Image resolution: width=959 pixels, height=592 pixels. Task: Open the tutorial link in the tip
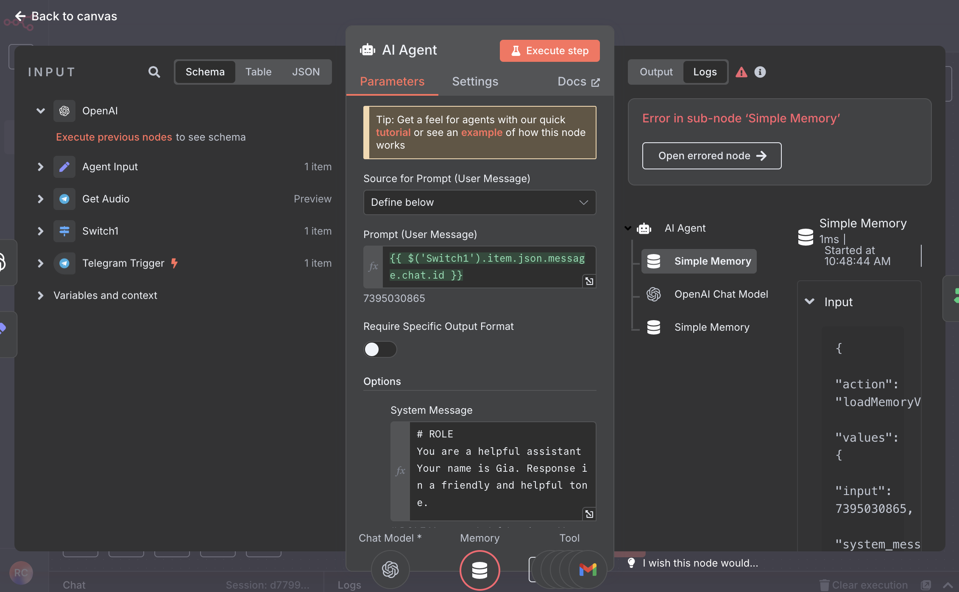click(x=393, y=133)
